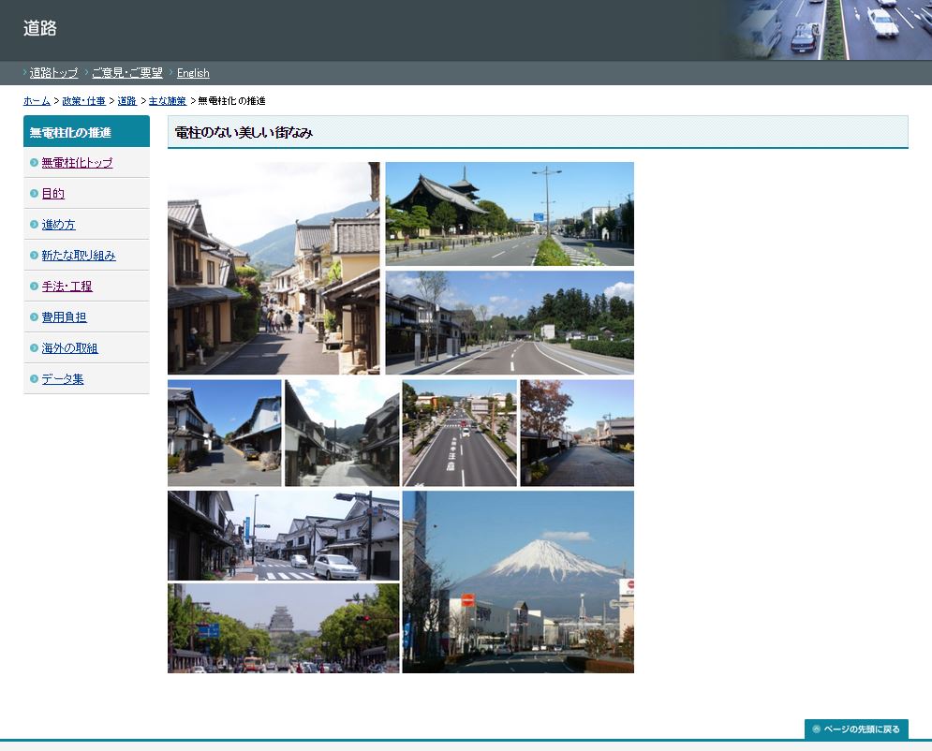Image resolution: width=932 pixels, height=751 pixels.
Task: Select the pagoda temple roadside photo
Action: pyautogui.click(x=510, y=214)
